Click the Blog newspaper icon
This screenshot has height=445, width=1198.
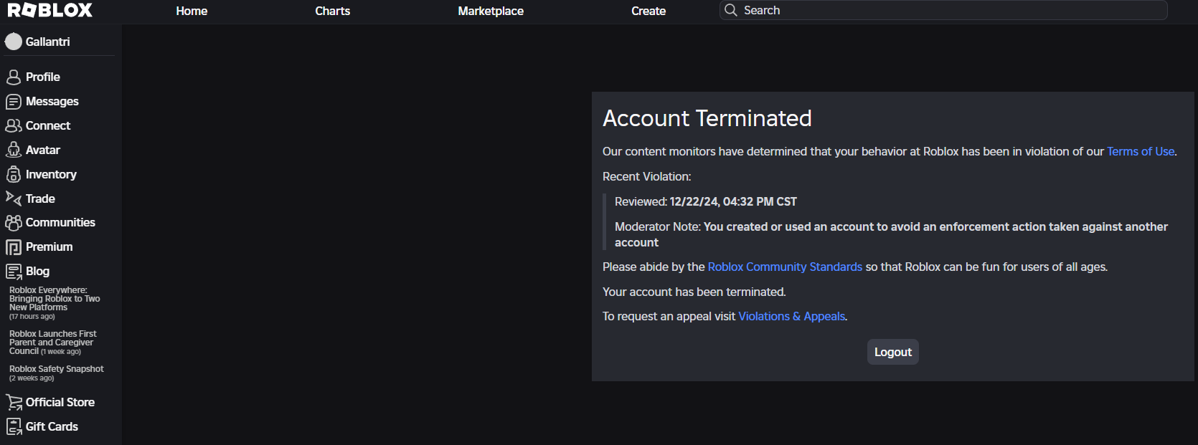click(x=14, y=272)
